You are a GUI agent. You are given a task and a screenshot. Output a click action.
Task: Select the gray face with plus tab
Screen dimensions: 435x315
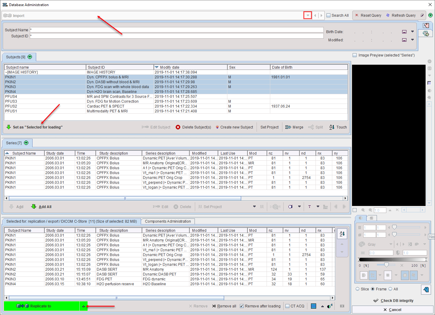click(426, 33)
